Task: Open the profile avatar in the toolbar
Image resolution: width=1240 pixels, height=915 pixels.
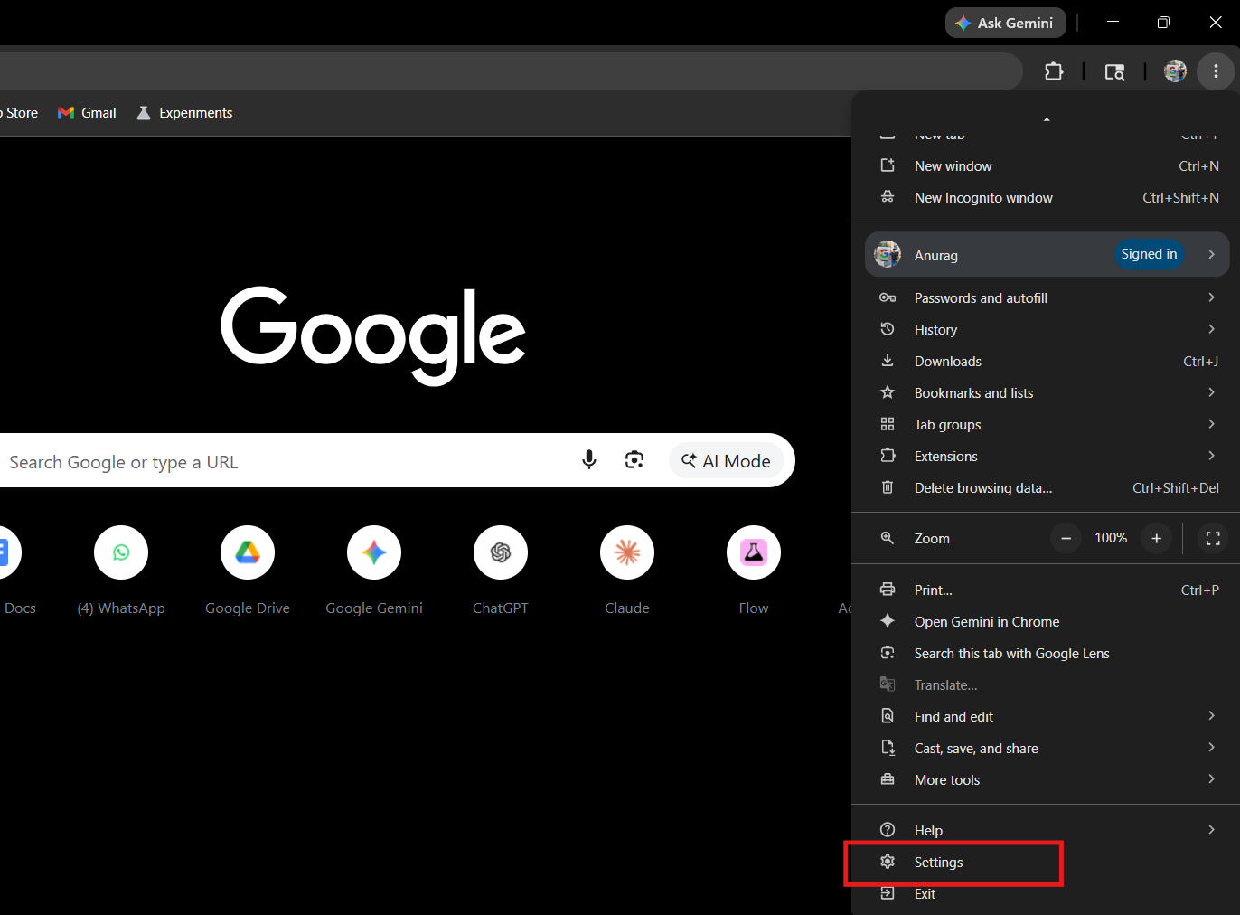Action: [1175, 71]
